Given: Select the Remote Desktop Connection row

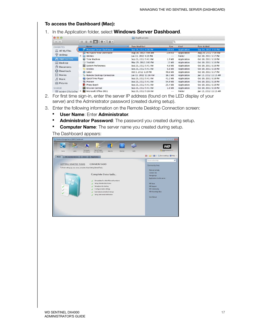Looking at the screenshot, I should [152, 75].
